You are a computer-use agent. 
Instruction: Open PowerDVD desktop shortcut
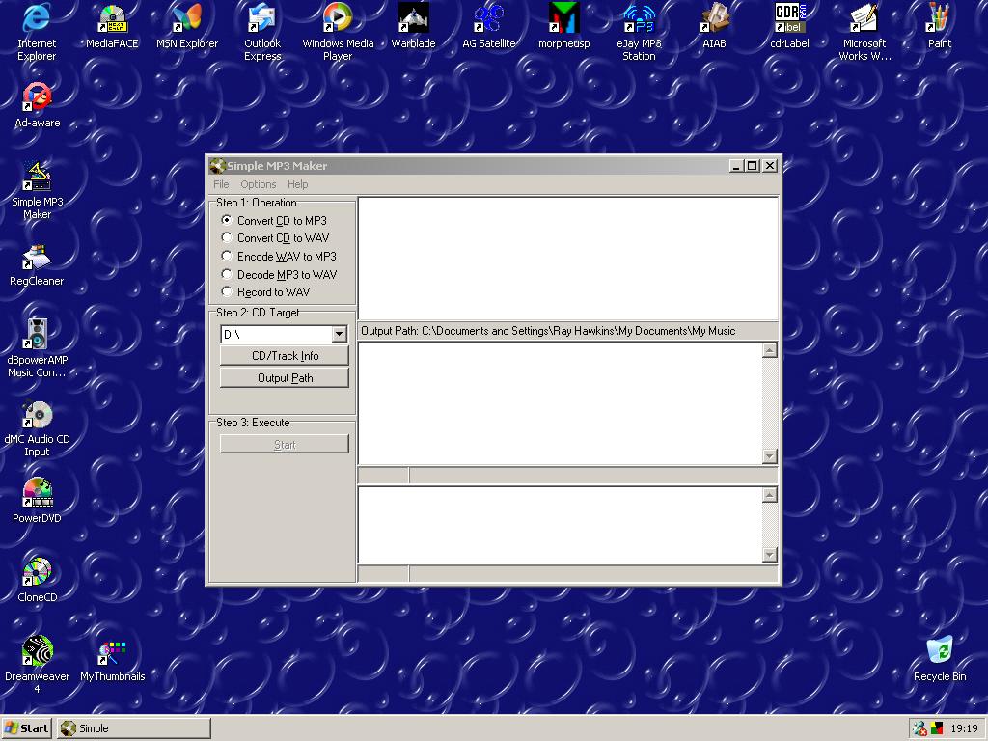[x=38, y=493]
